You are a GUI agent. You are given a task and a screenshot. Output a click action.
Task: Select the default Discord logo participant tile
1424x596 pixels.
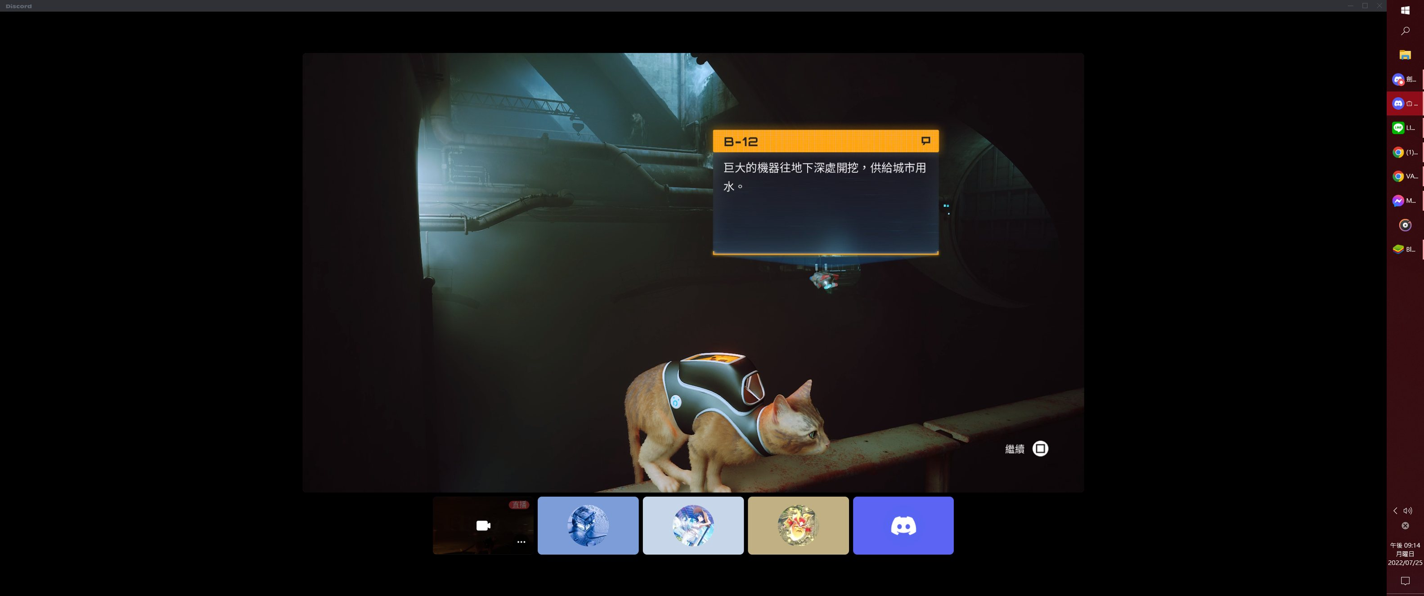click(903, 525)
